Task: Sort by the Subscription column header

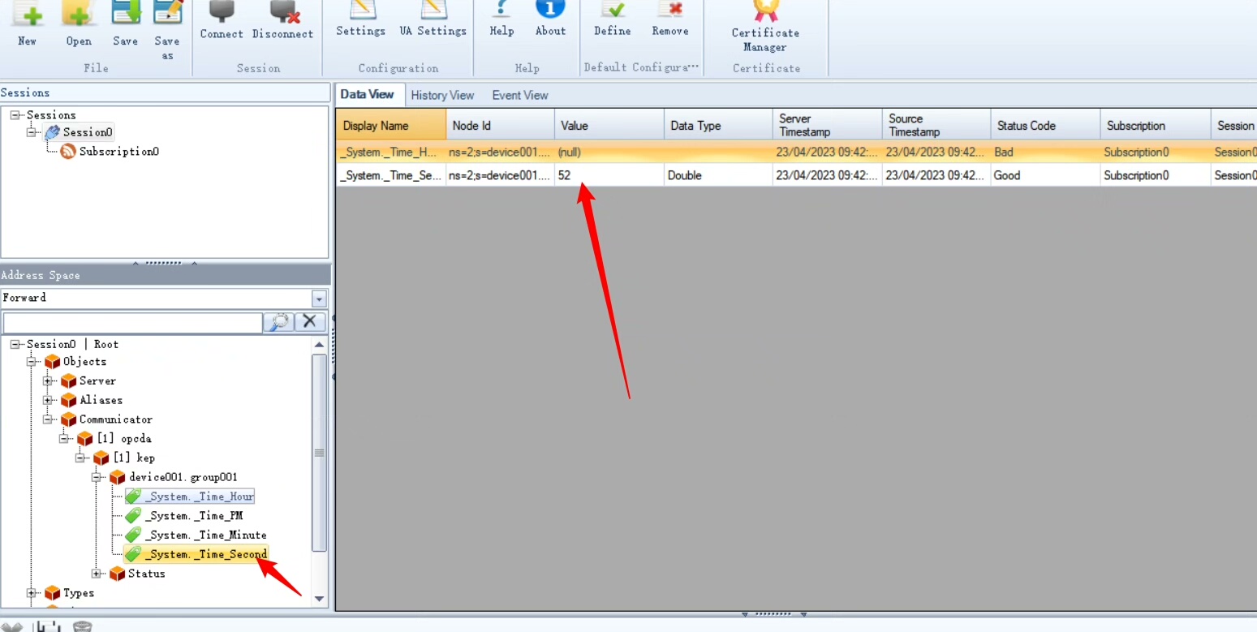Action: click(x=1156, y=125)
